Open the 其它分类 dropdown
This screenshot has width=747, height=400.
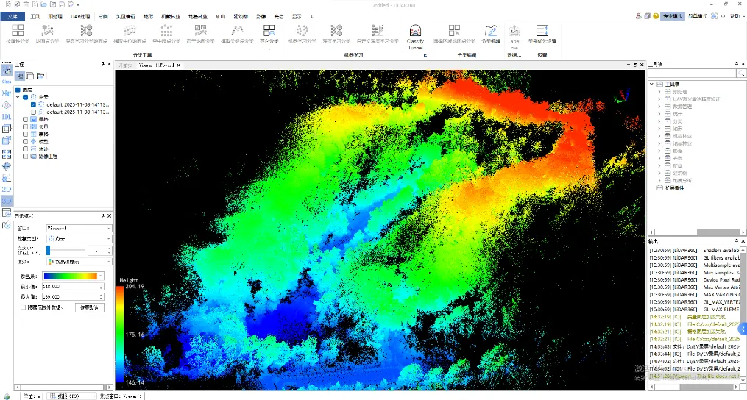tap(269, 37)
